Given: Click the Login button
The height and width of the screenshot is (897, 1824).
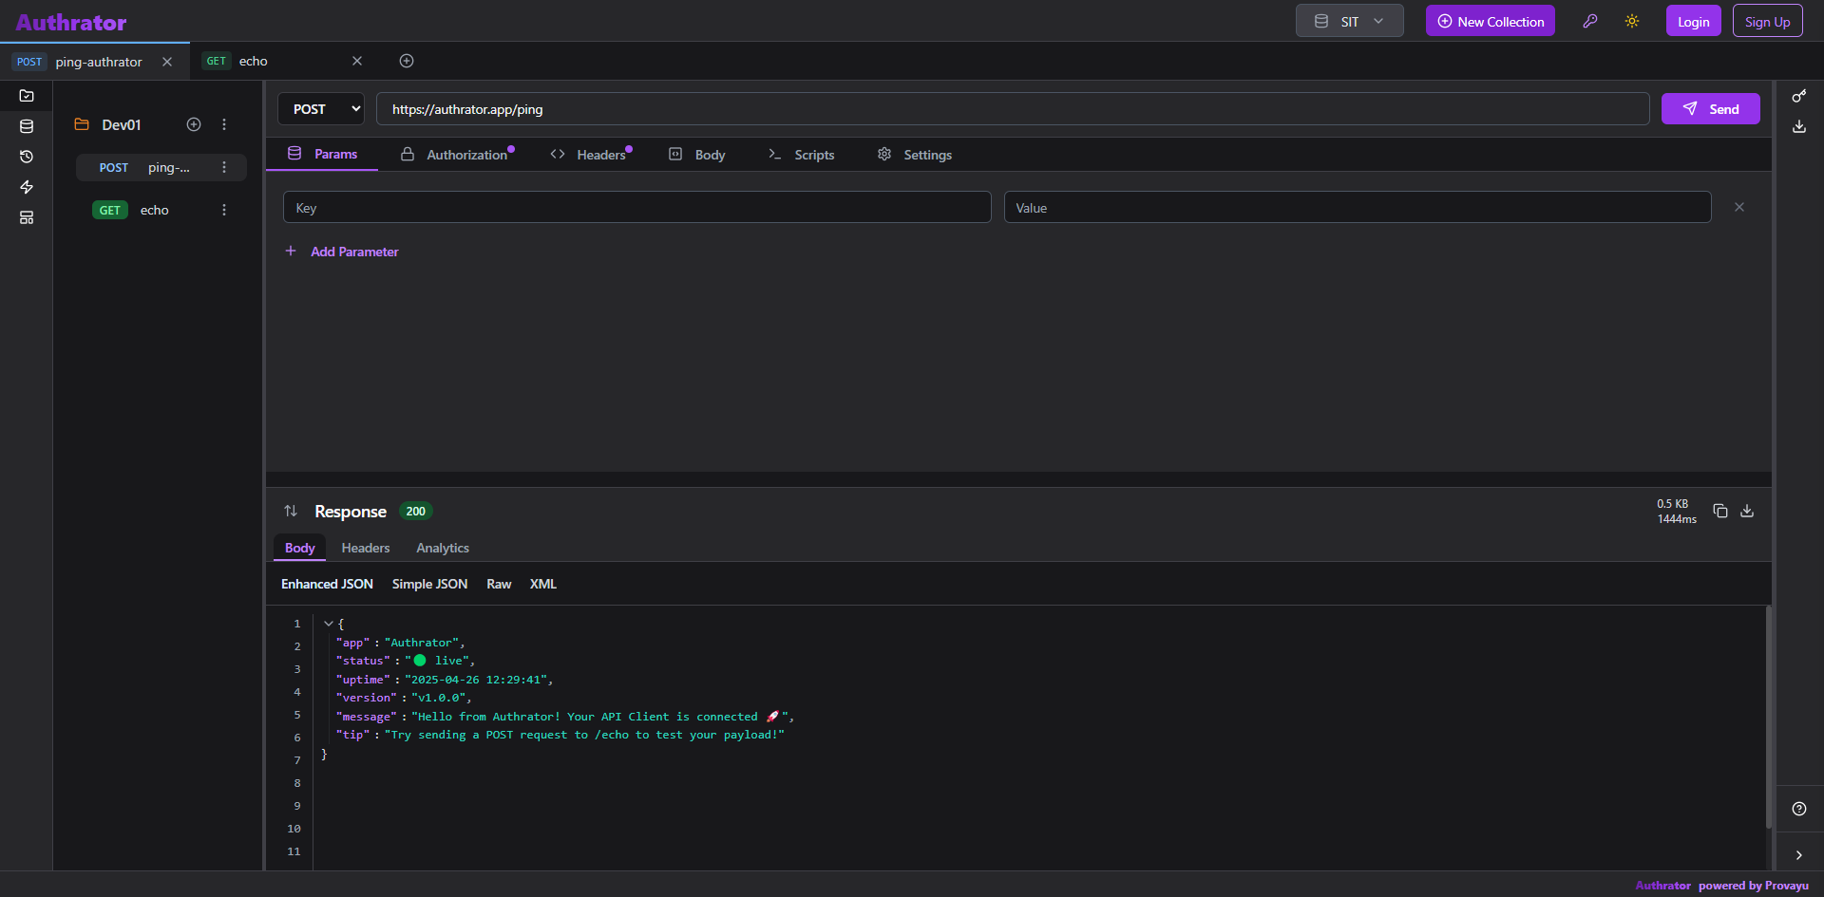Looking at the screenshot, I should click(x=1693, y=21).
